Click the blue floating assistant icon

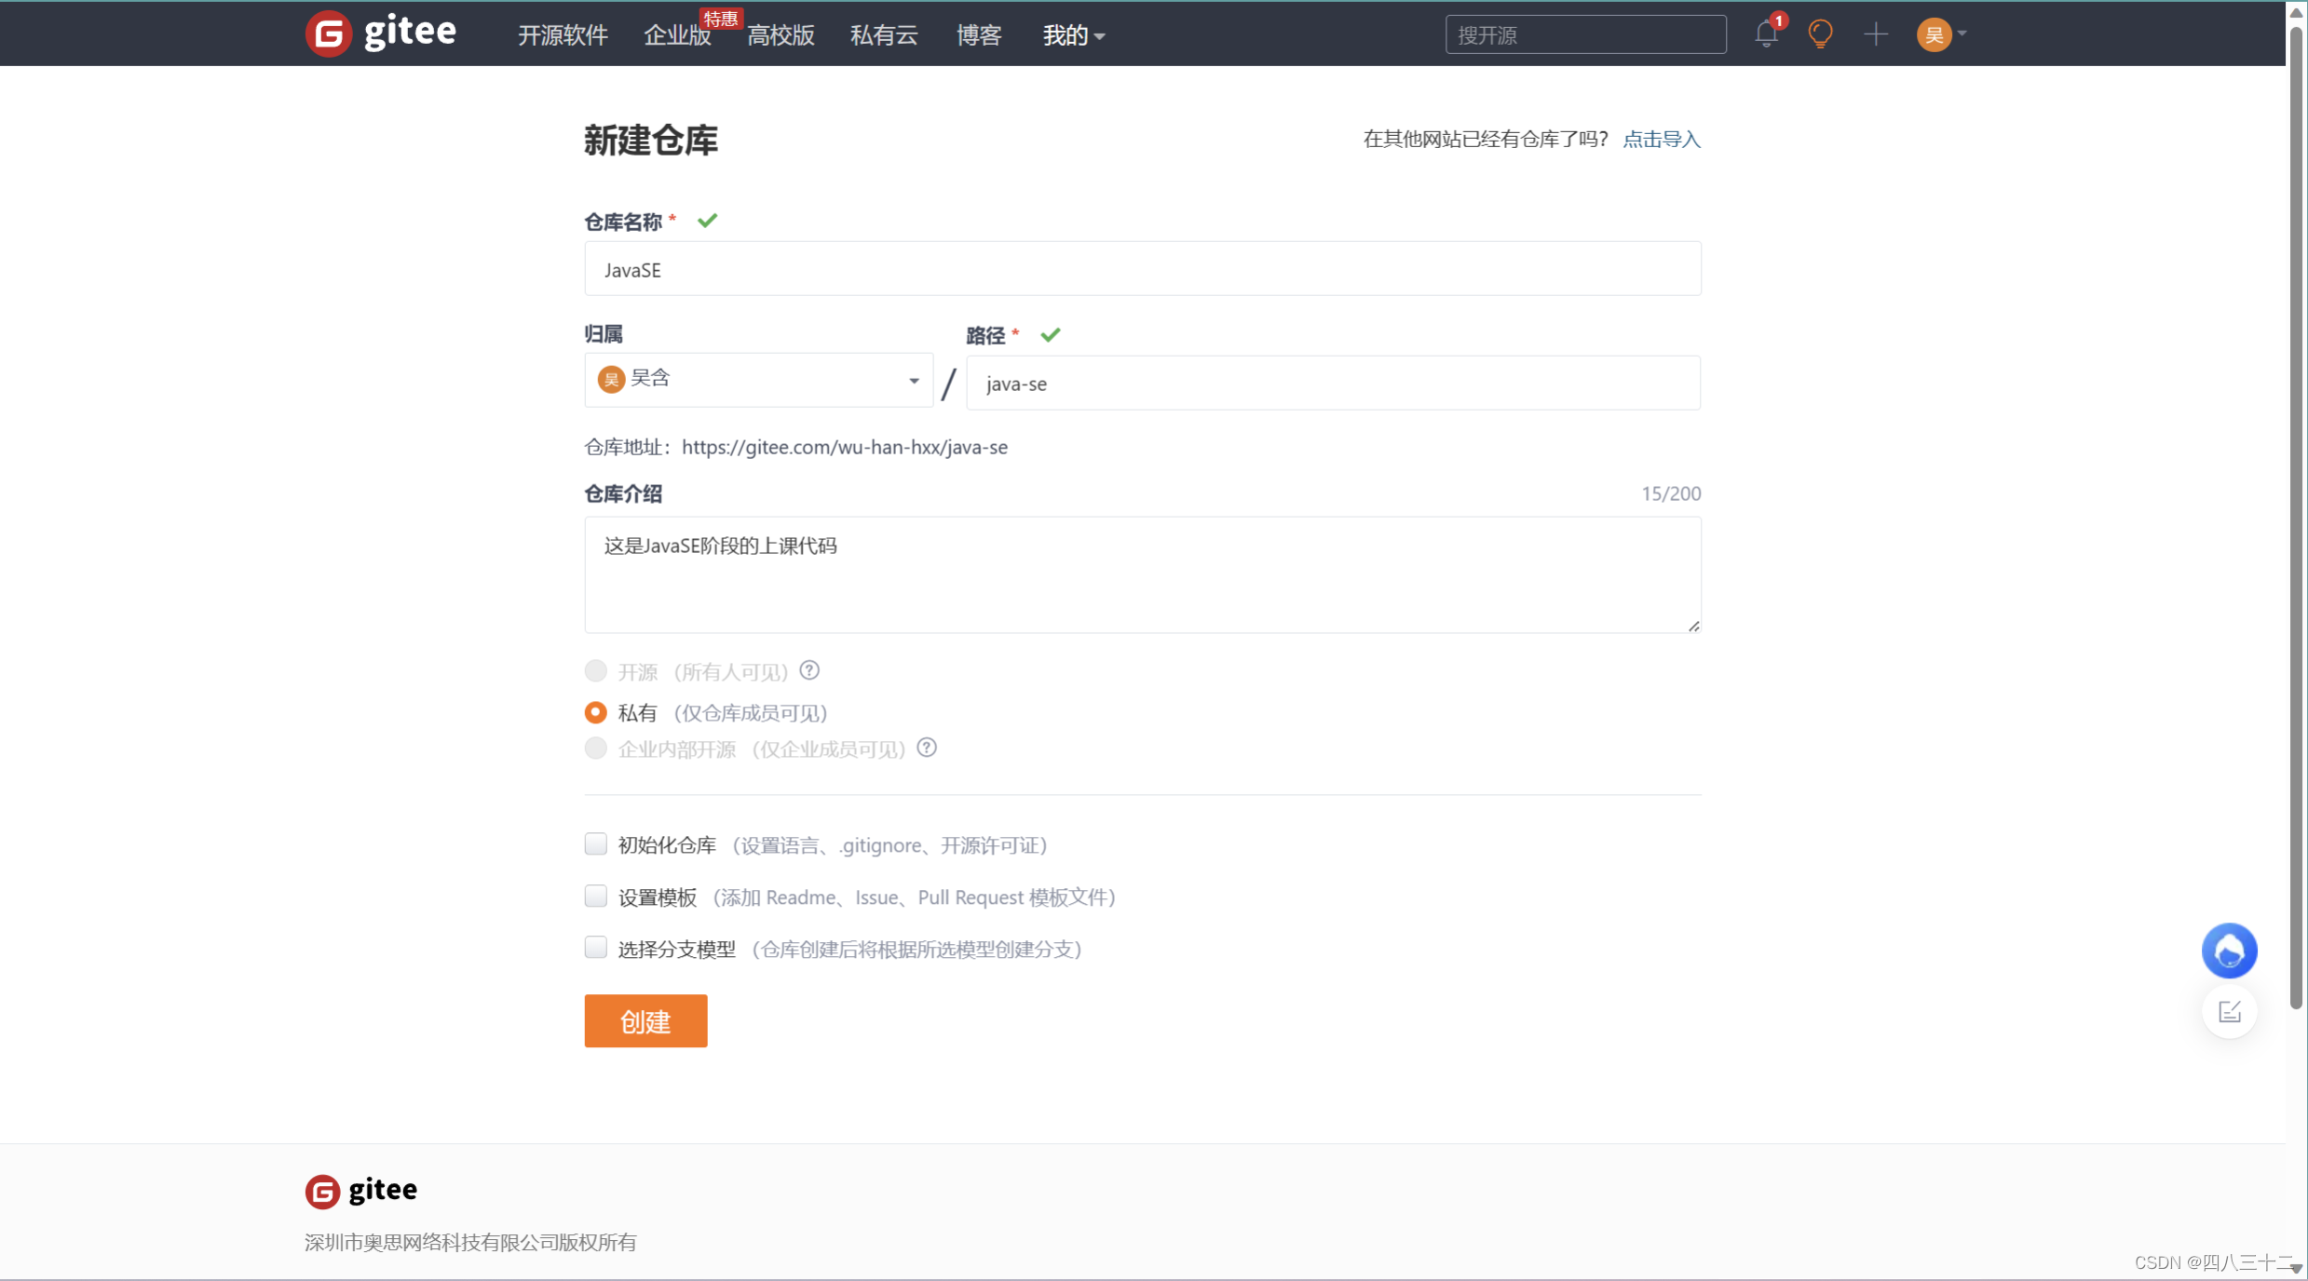2229,951
